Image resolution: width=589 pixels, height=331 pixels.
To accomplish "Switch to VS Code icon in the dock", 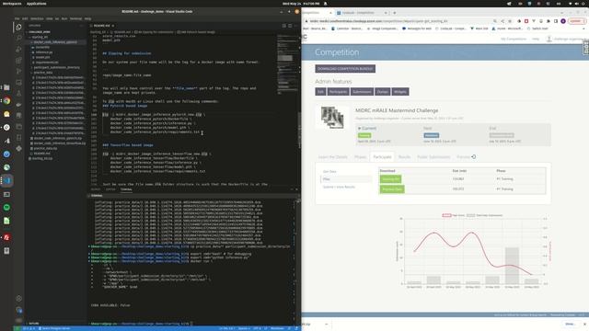I will pos(6,180).
